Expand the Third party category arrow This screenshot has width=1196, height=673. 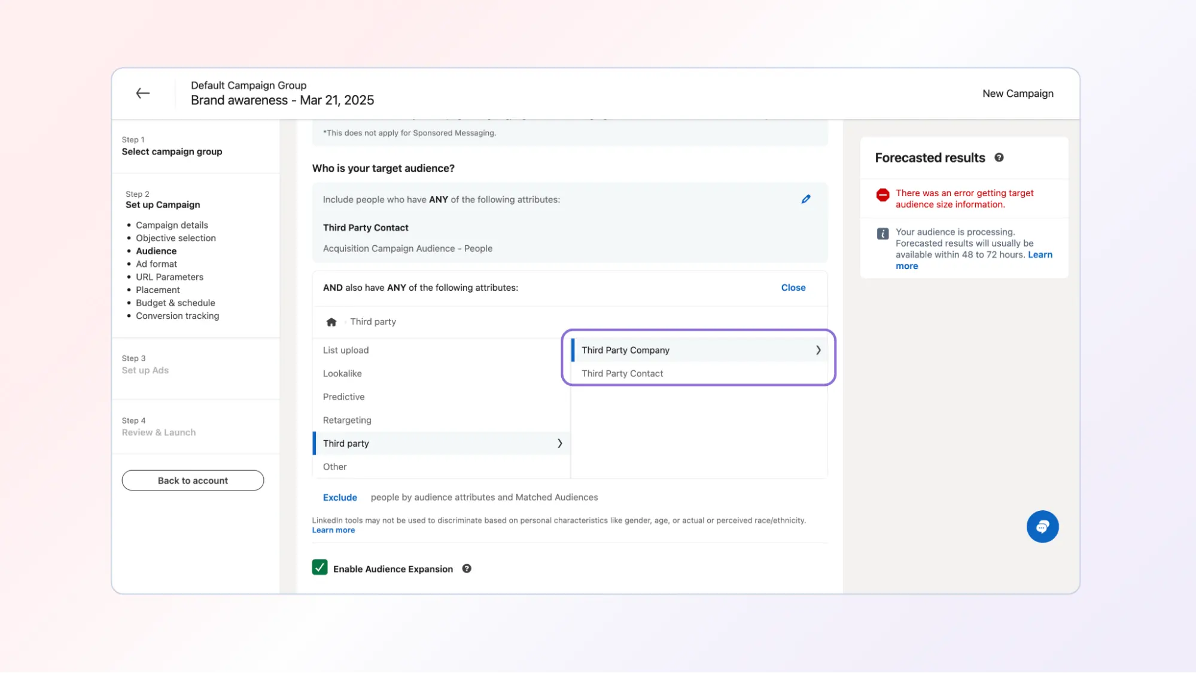(x=559, y=443)
